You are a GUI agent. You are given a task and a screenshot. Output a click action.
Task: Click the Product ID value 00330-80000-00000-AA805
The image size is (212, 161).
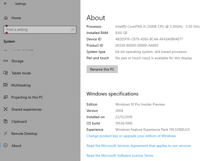pos(137,46)
